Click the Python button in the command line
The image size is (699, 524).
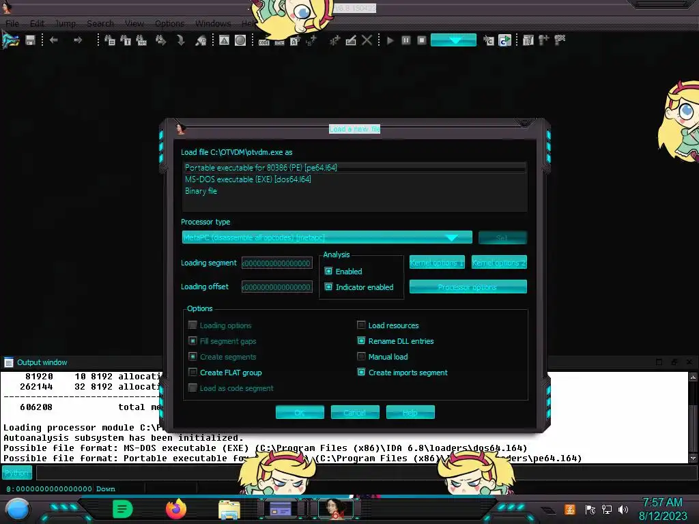tap(17, 473)
